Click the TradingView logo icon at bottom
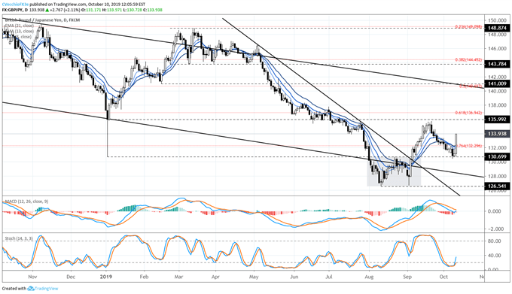Image resolution: width=512 pixels, height=294 pixels. pos(31,289)
